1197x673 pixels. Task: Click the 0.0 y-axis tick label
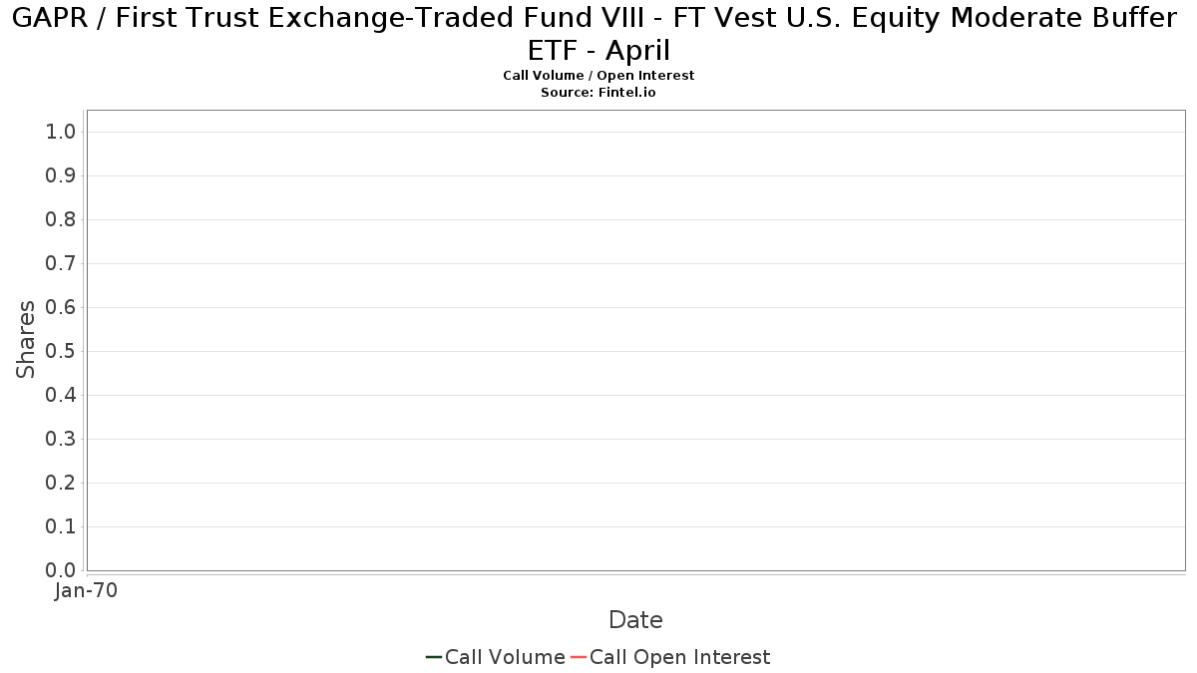click(62, 570)
